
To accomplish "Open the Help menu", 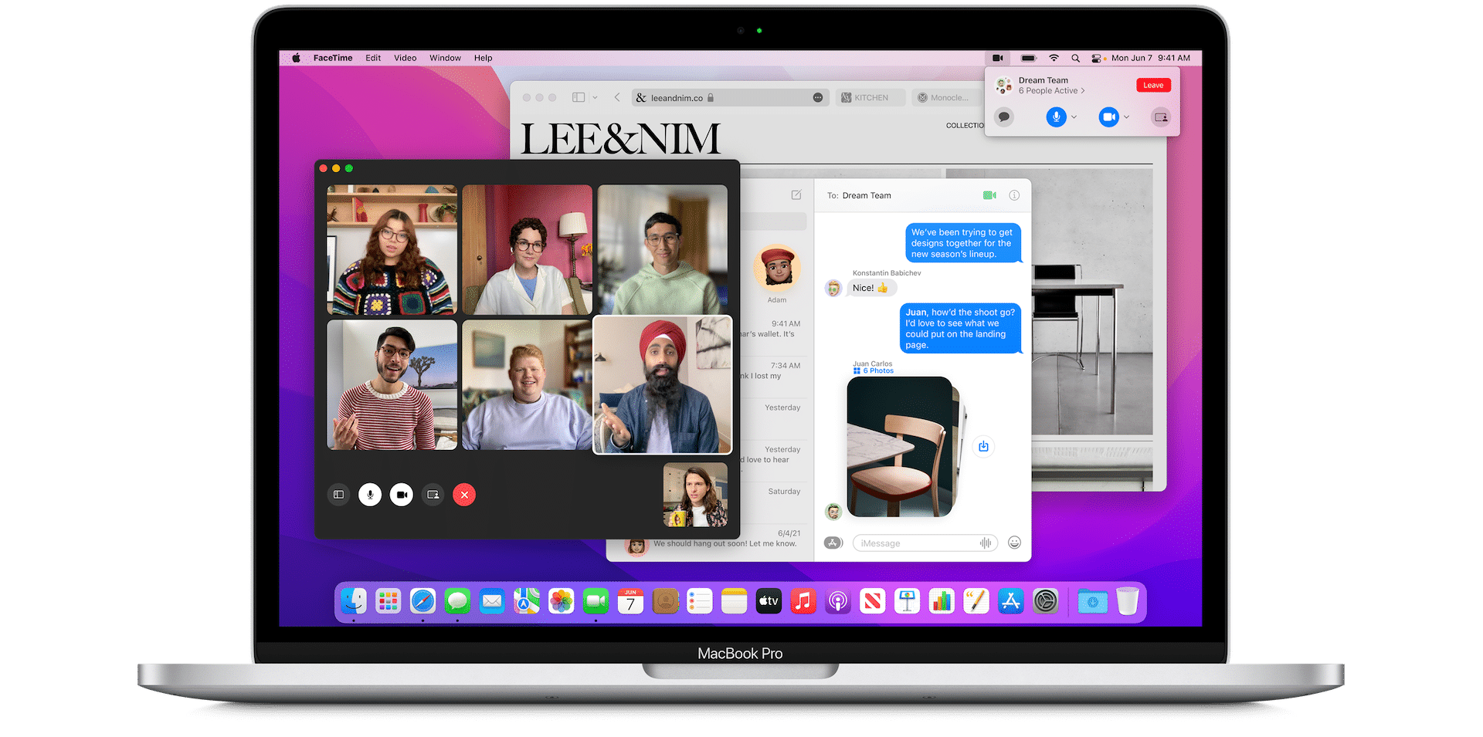I will click(x=483, y=58).
